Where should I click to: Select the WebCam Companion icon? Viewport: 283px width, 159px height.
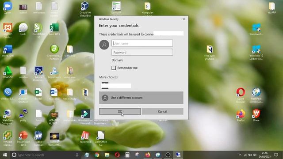pos(8,117)
